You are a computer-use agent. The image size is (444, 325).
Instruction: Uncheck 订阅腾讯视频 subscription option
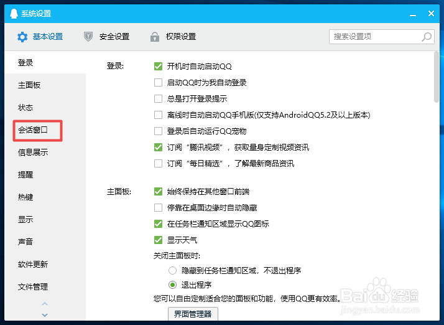(x=159, y=147)
